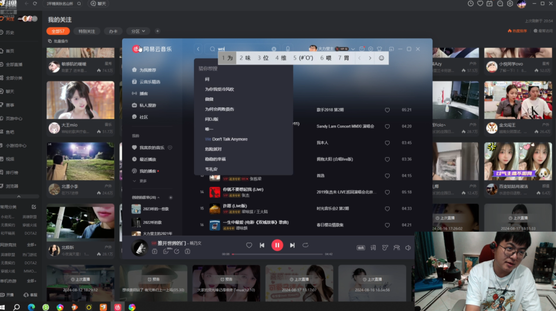Open the user account dropdown arrow

(x=353, y=49)
